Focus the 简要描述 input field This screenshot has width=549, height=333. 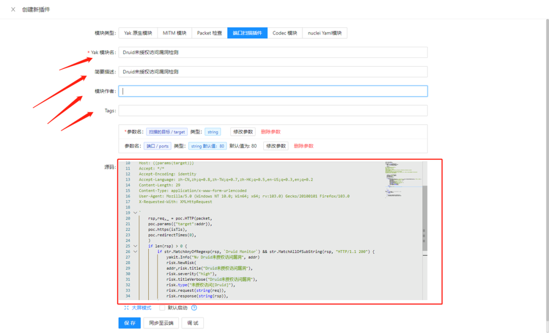point(273,72)
